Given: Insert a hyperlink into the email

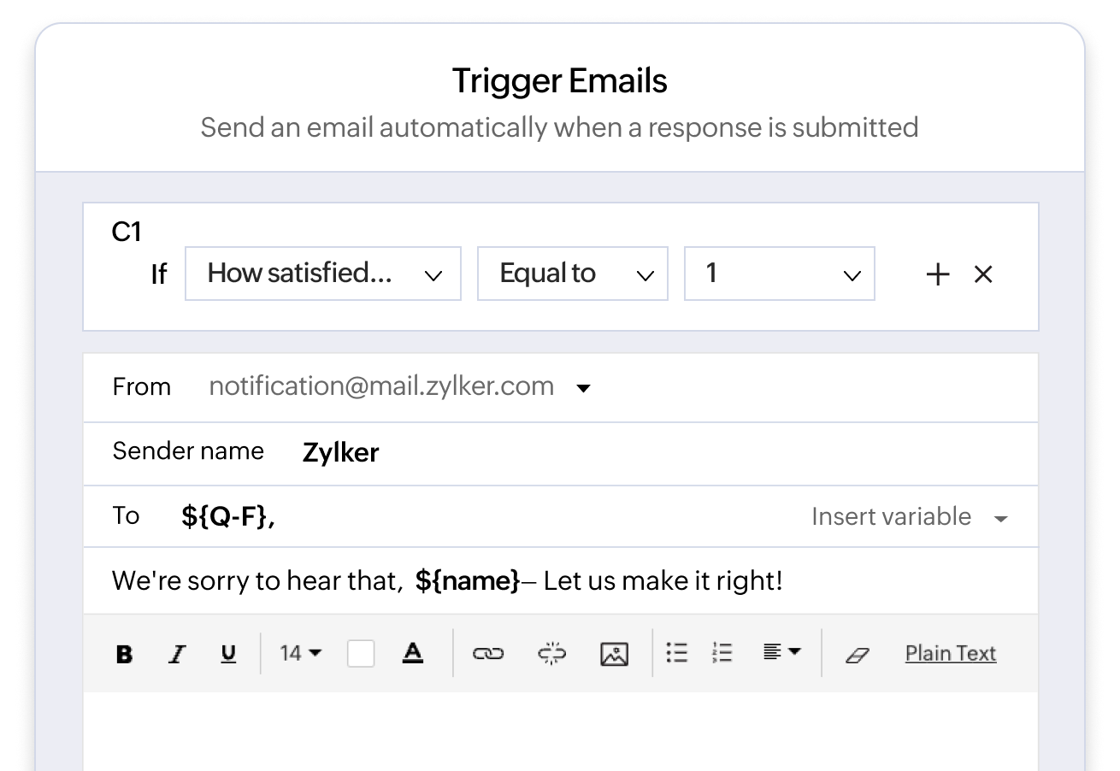Looking at the screenshot, I should coord(487,653).
